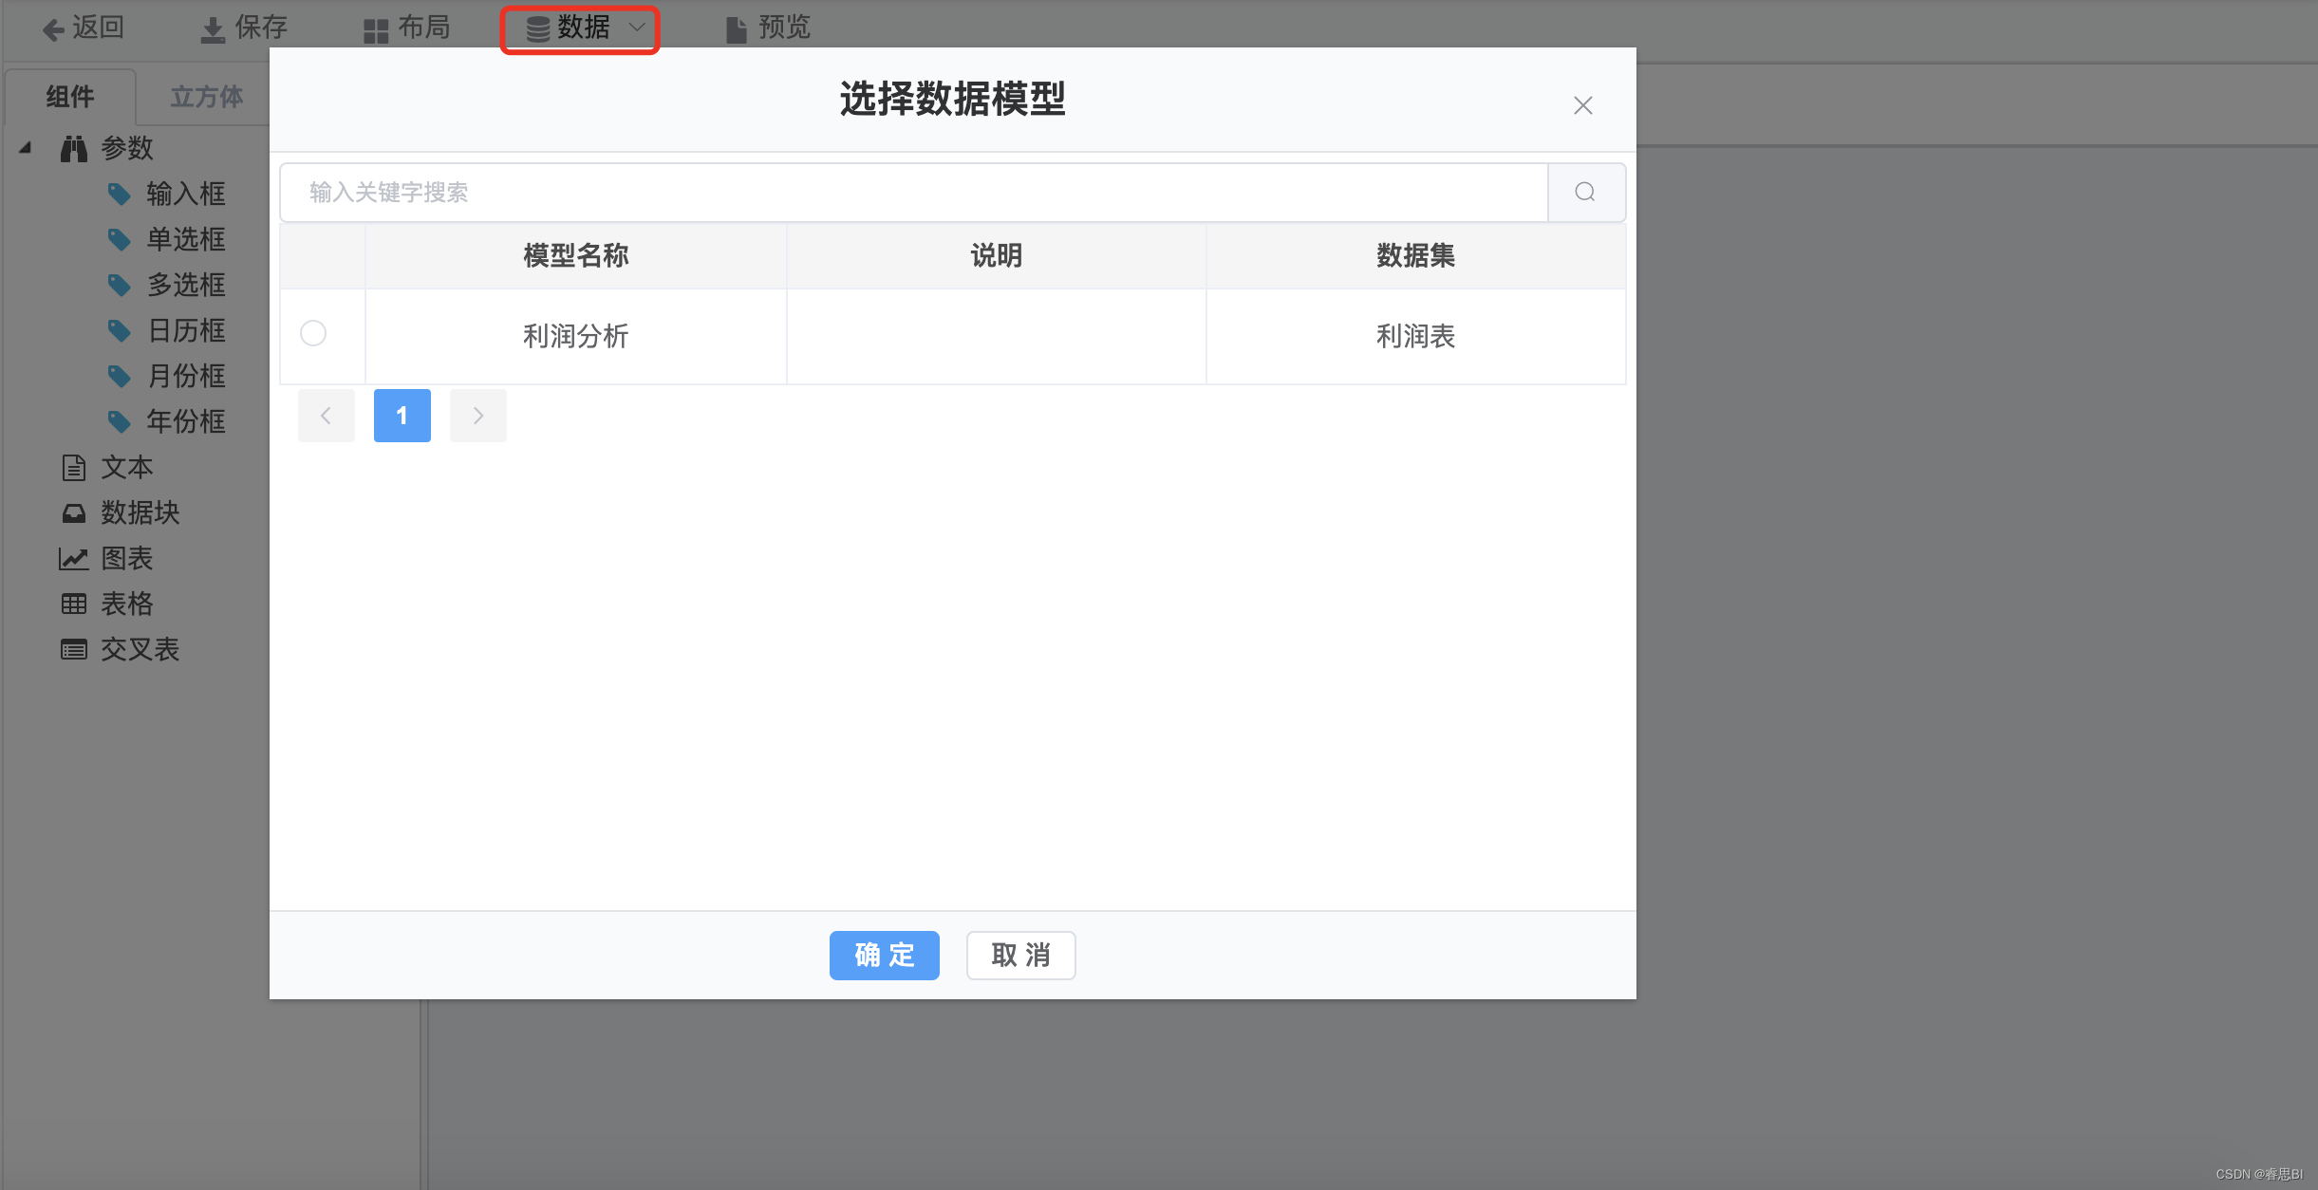Image resolution: width=2318 pixels, height=1190 pixels.
Task: Select the 表格 table component icon
Action: 74,604
